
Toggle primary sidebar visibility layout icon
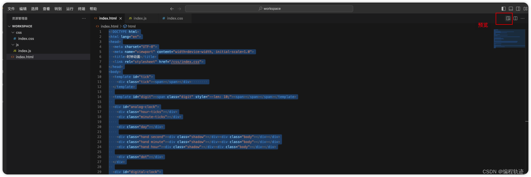click(504, 9)
